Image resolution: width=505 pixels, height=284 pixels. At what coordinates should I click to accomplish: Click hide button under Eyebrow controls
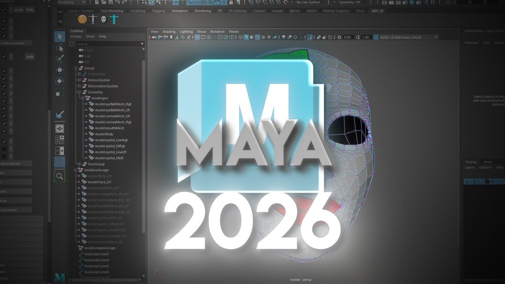pyautogui.click(x=30, y=56)
